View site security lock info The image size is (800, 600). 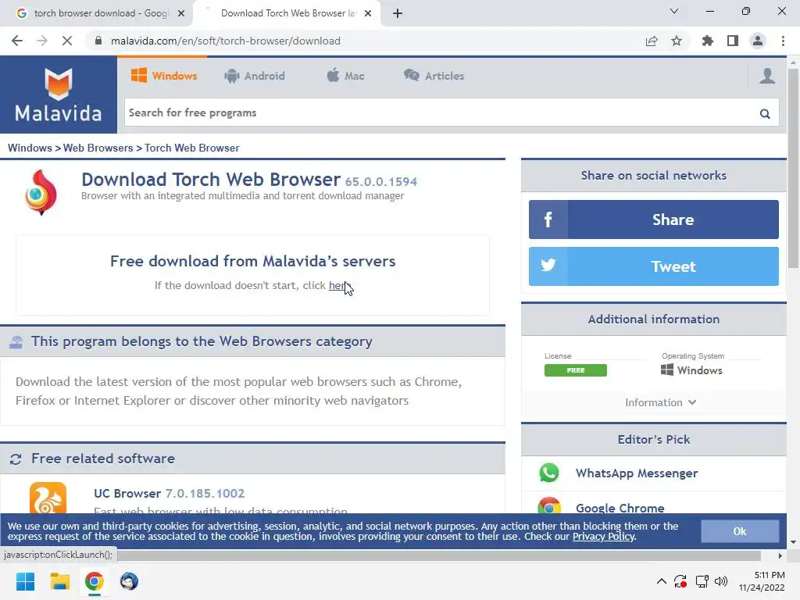pos(98,41)
